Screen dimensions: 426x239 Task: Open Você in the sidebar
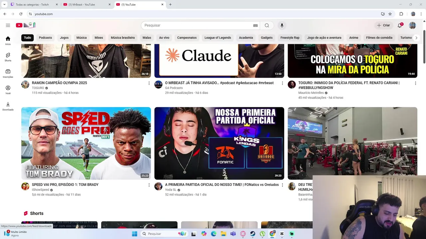pyautogui.click(x=8, y=90)
